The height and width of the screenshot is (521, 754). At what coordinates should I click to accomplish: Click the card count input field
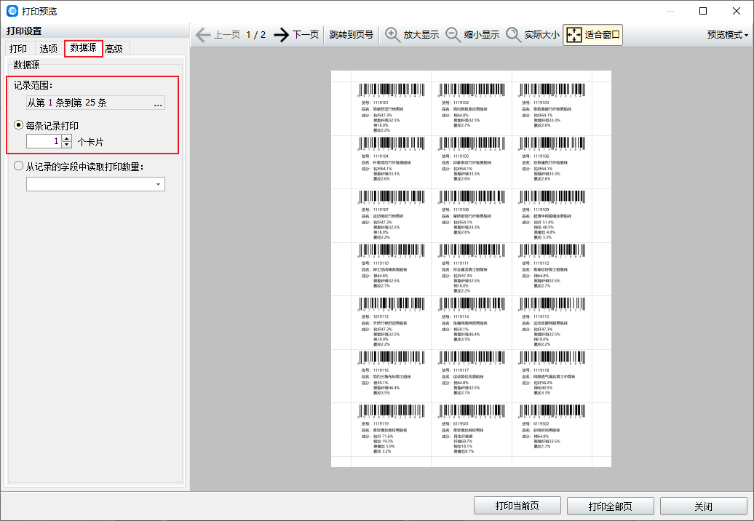pyautogui.click(x=44, y=141)
